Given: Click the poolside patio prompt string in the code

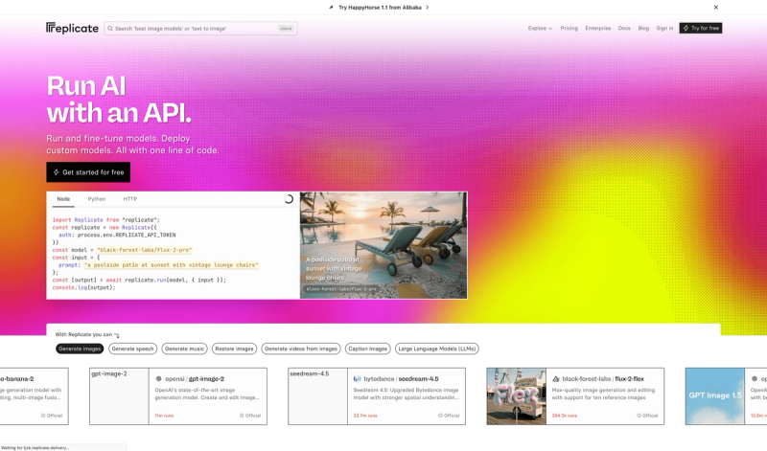Looking at the screenshot, I should tap(172, 265).
